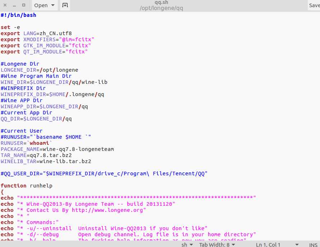This screenshot has width=320, height=247.
Task: Open the Open file button
Action: 41,5
